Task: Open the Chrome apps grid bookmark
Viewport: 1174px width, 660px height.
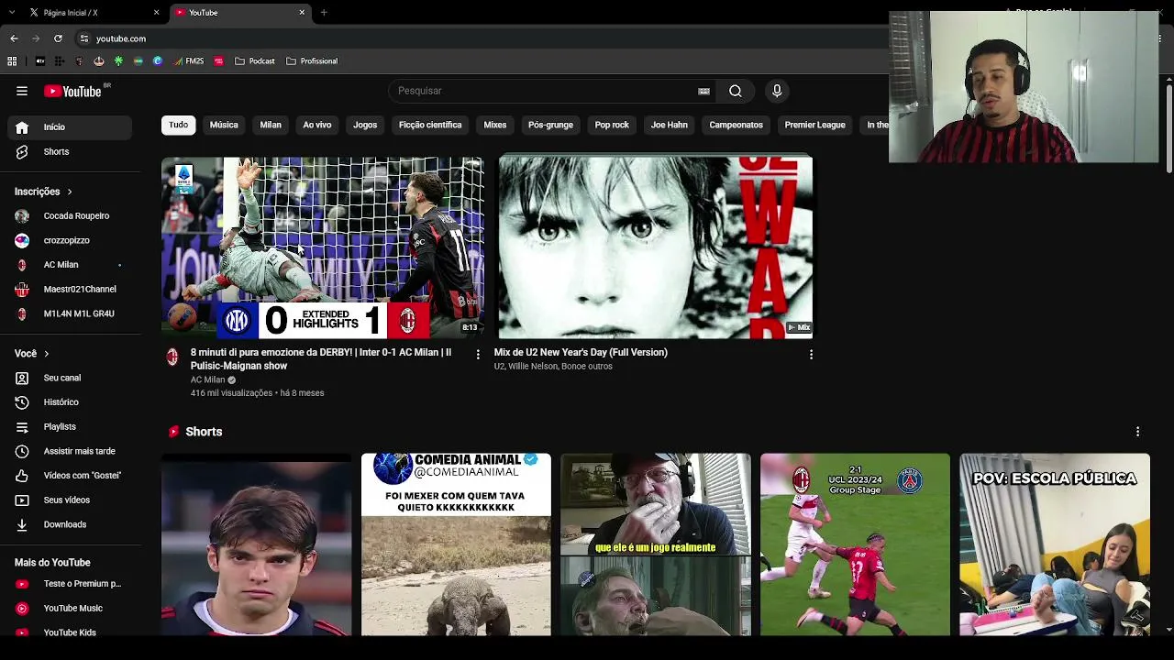Action: click(12, 61)
